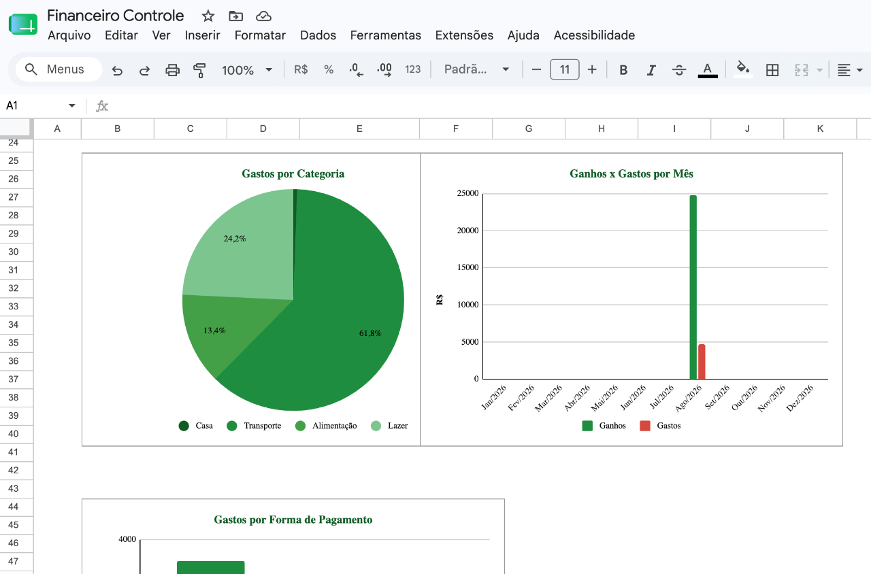Open the Ajuda menu

523,35
